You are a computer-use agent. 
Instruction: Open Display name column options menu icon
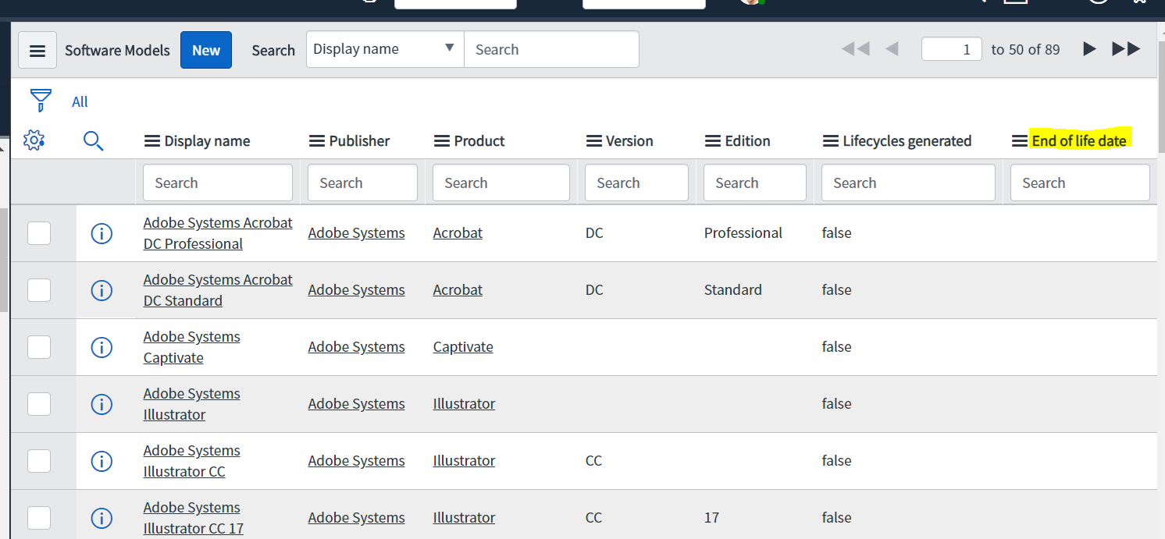(x=152, y=141)
